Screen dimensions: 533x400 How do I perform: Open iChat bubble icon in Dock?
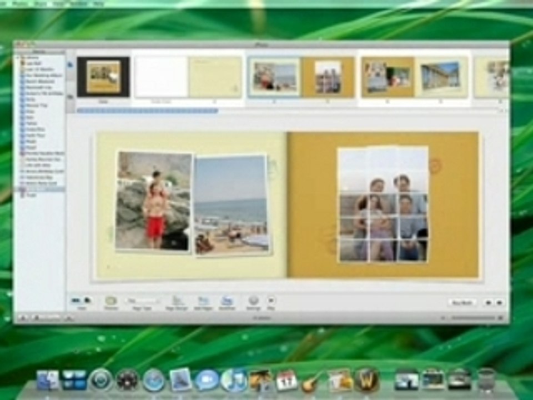click(x=207, y=380)
